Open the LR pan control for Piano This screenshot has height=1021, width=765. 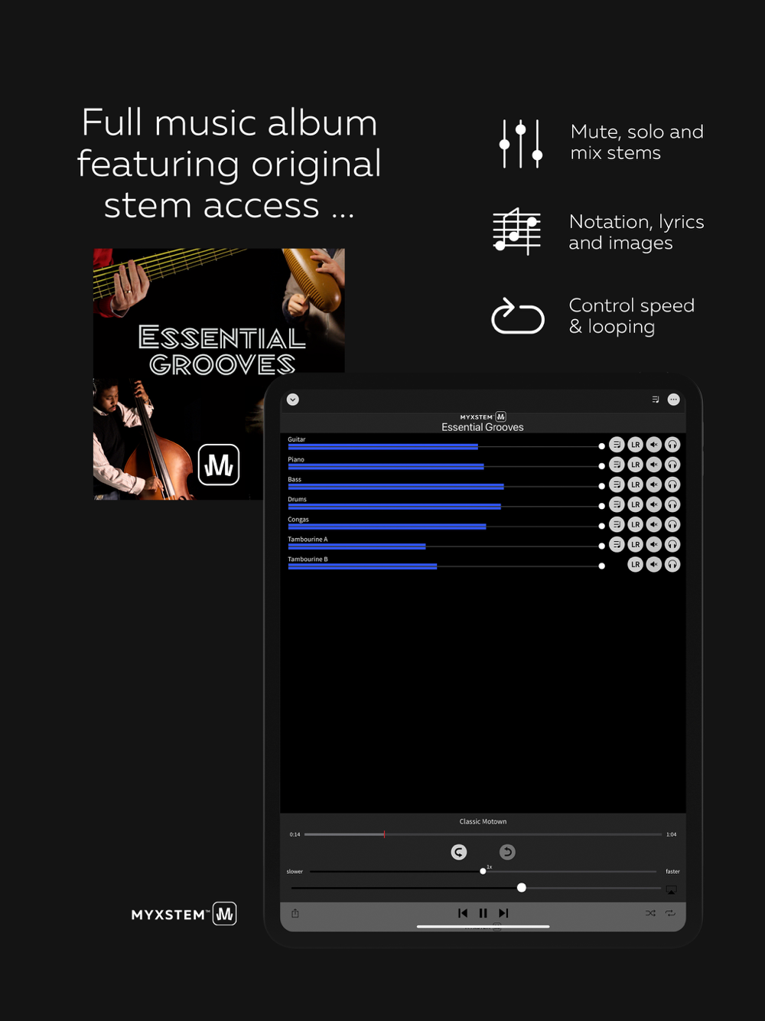point(635,465)
